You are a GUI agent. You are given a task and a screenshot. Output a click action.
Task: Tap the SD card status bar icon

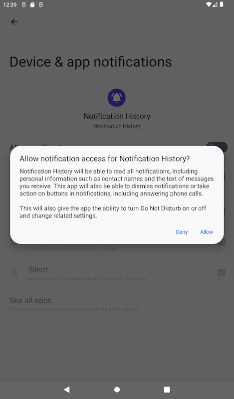32,4
